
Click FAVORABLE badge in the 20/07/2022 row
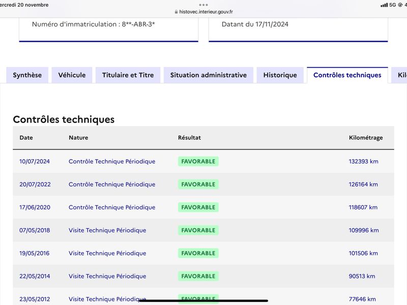point(198,185)
